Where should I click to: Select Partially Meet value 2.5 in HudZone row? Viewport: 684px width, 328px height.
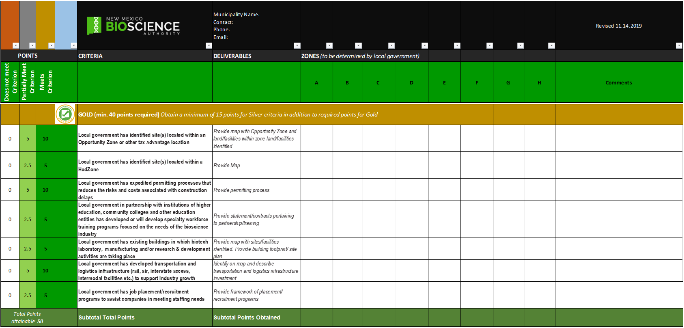(28, 165)
